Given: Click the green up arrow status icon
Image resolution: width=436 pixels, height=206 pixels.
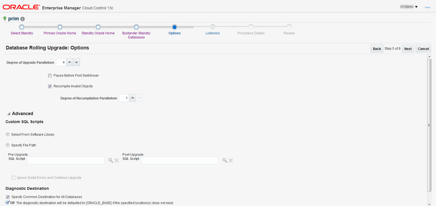Looking at the screenshot, I should (5, 18).
